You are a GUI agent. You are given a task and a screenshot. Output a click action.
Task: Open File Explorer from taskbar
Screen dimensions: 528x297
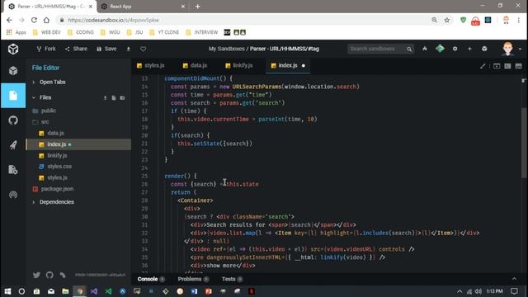(65, 291)
